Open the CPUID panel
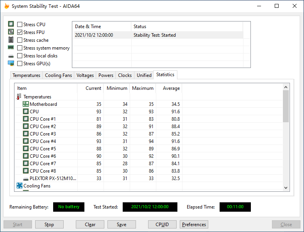The image size is (304, 232). 162,225
